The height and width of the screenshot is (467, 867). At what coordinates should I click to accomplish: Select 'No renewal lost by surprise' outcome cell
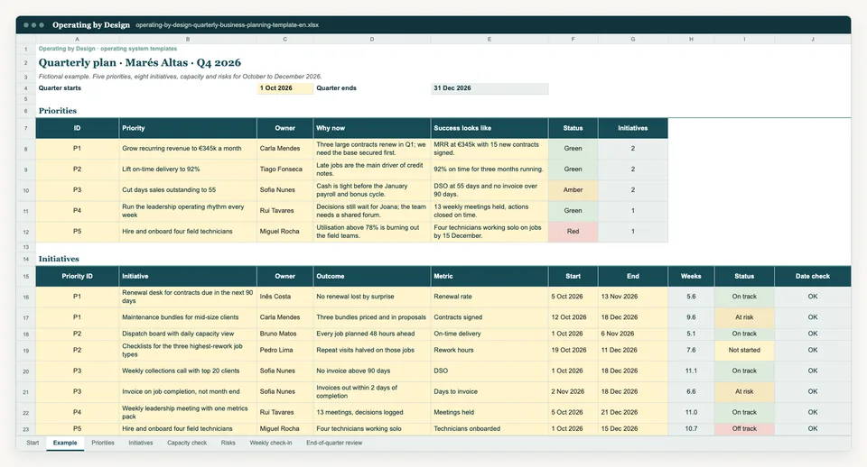tap(371, 297)
